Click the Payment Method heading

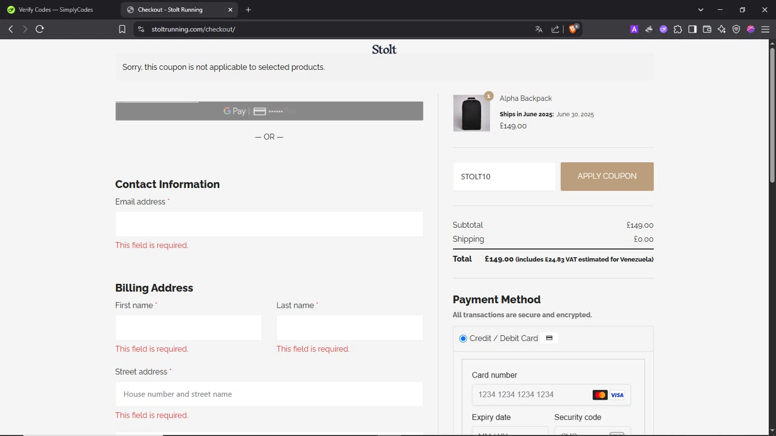pyautogui.click(x=497, y=300)
